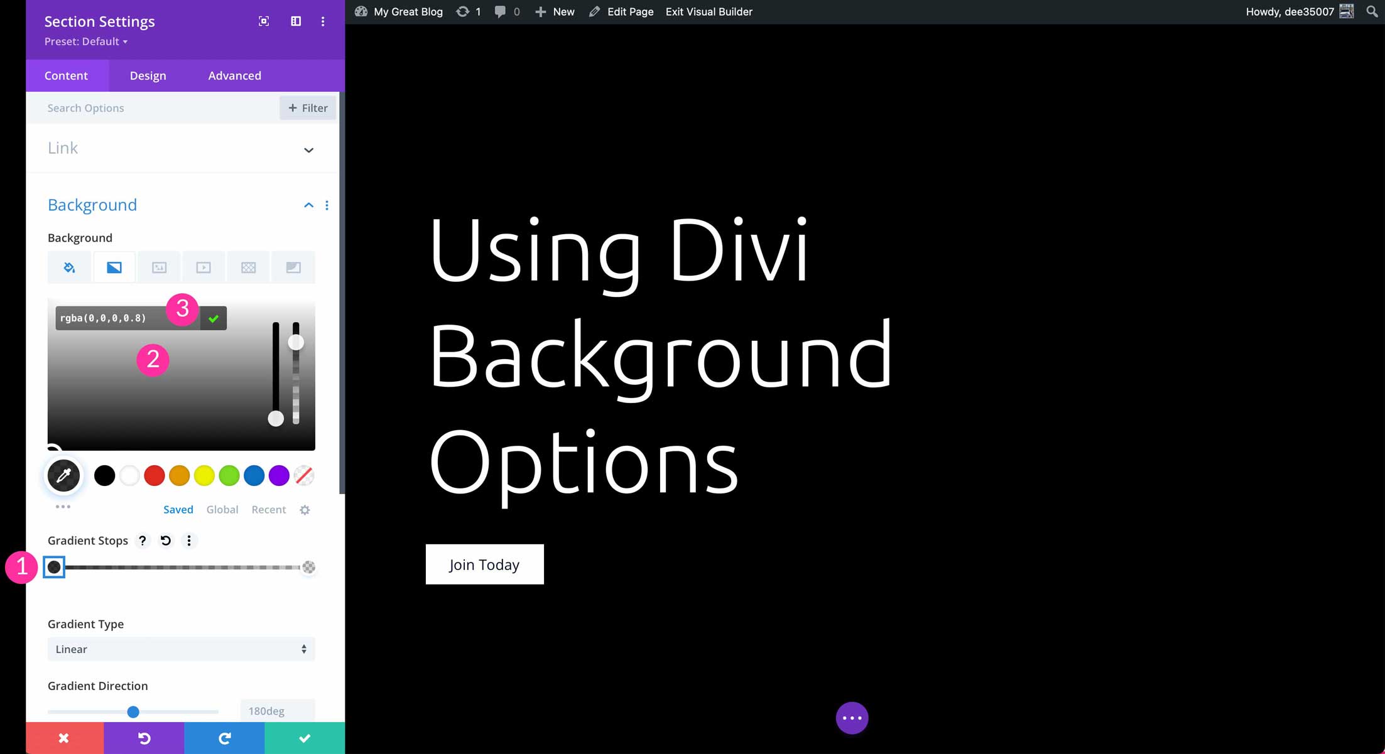Select the mask background type
The height and width of the screenshot is (754, 1385).
(x=293, y=267)
